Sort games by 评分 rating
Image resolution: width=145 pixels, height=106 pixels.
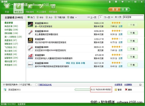(40, 17)
